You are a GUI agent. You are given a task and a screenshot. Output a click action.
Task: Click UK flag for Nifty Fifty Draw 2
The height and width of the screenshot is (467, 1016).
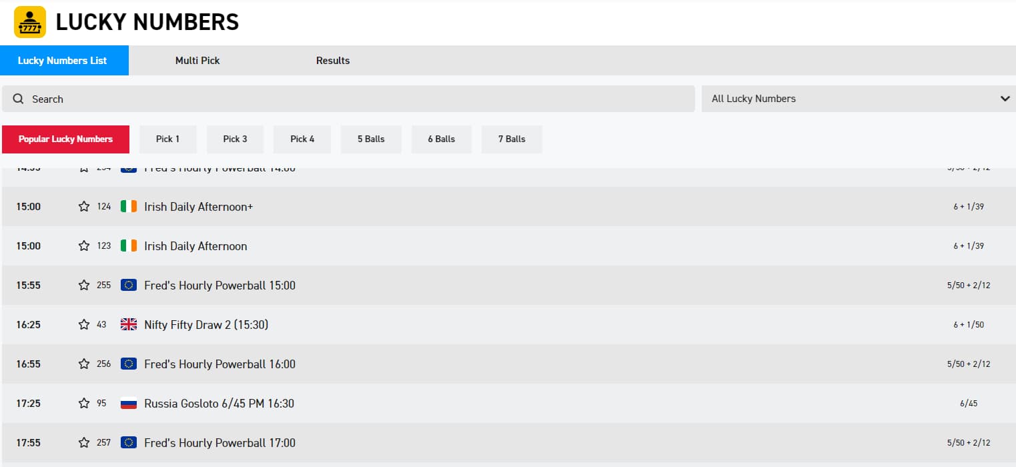[x=129, y=325]
